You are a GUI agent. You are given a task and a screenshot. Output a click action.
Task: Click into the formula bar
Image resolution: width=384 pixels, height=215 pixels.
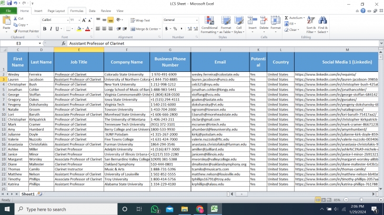tap(223, 44)
